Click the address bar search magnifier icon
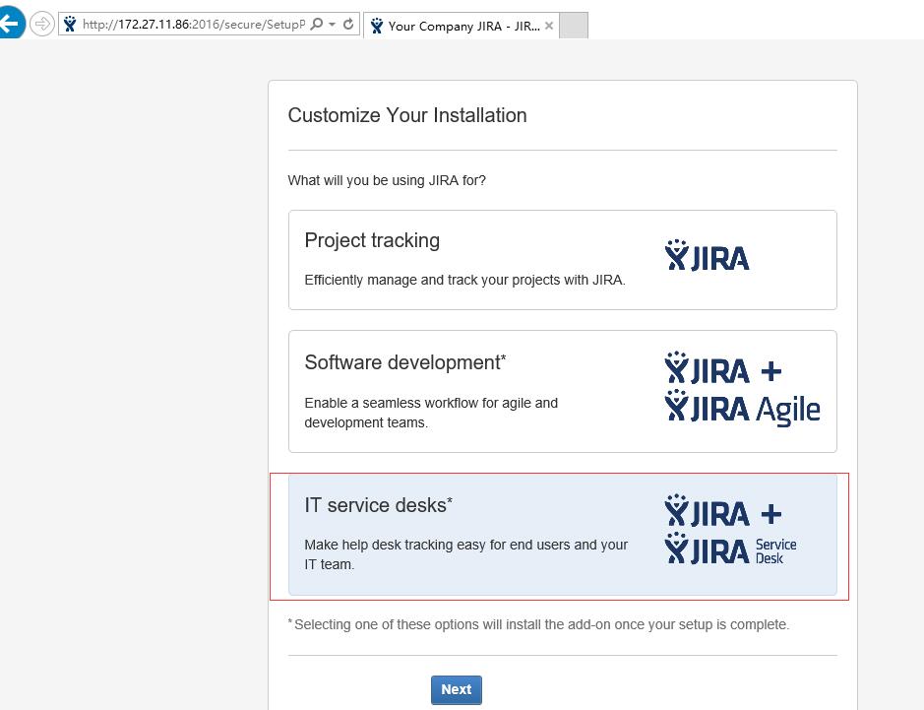 tap(317, 25)
